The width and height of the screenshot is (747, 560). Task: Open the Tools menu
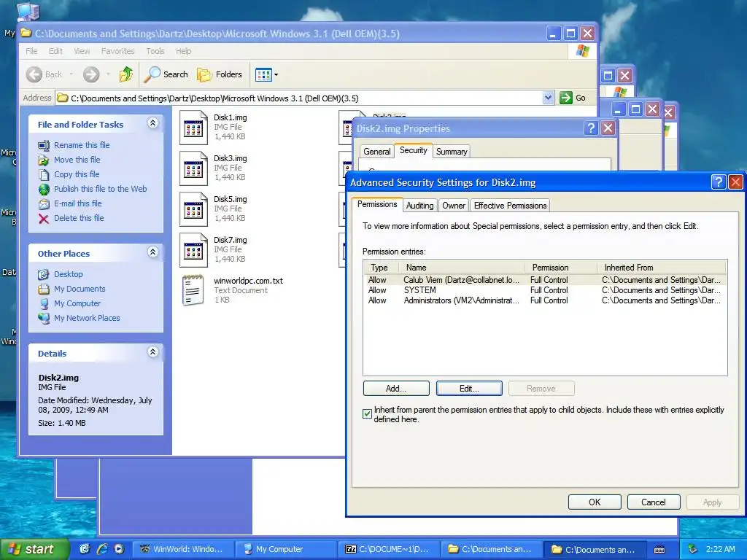pyautogui.click(x=155, y=51)
